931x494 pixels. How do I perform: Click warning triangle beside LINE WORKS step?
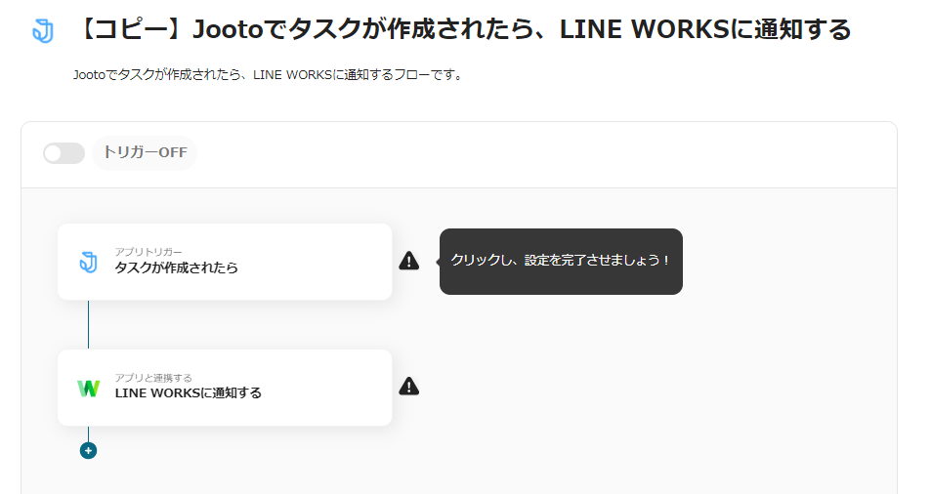tap(409, 387)
